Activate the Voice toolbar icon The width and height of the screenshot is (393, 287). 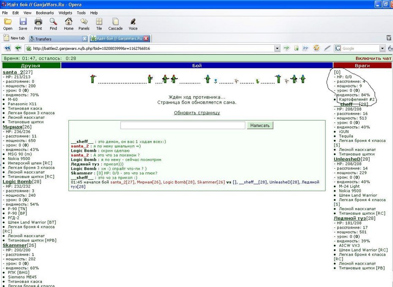[133, 22]
